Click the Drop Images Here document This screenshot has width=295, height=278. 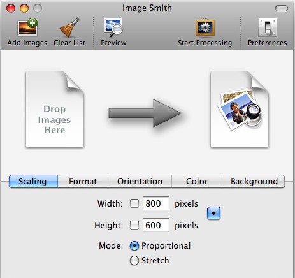55,109
